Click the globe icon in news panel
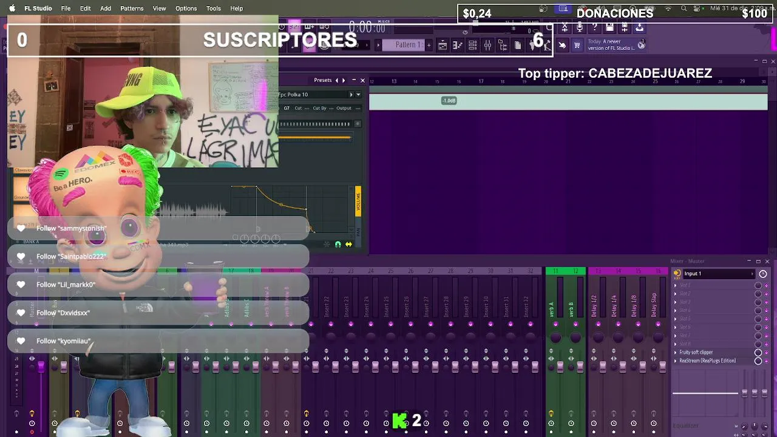The width and height of the screenshot is (777, 437). (641, 45)
